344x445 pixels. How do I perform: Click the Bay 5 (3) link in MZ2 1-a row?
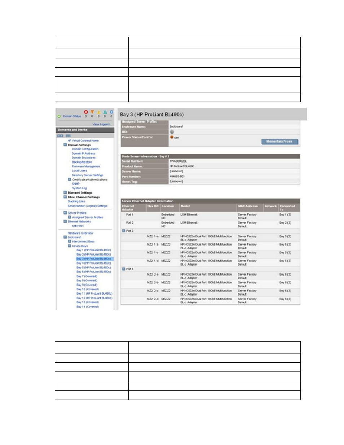[x=285, y=236]
